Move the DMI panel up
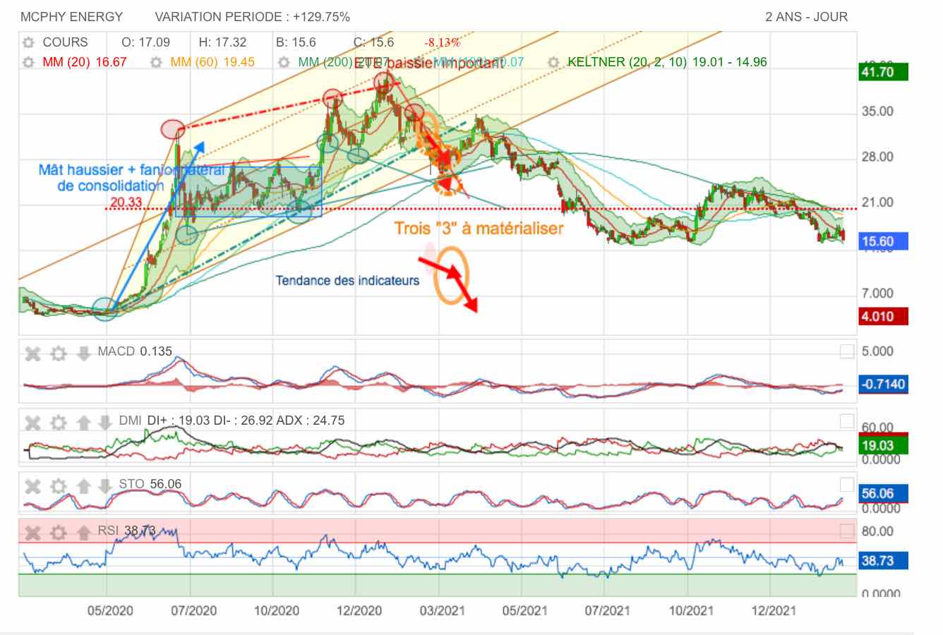Screen dimensions: 943x635 (x=84, y=423)
